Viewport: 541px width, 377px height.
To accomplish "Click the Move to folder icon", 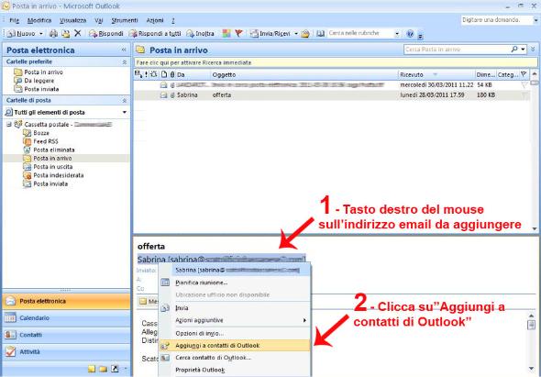I will 65,34.
